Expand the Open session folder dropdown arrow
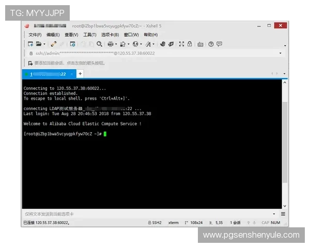This screenshot has width=310, height=248. click(44, 44)
